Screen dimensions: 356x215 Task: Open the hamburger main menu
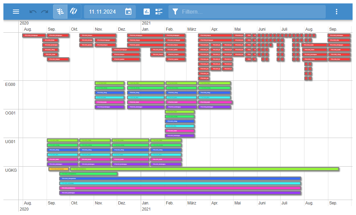[x=16, y=12]
